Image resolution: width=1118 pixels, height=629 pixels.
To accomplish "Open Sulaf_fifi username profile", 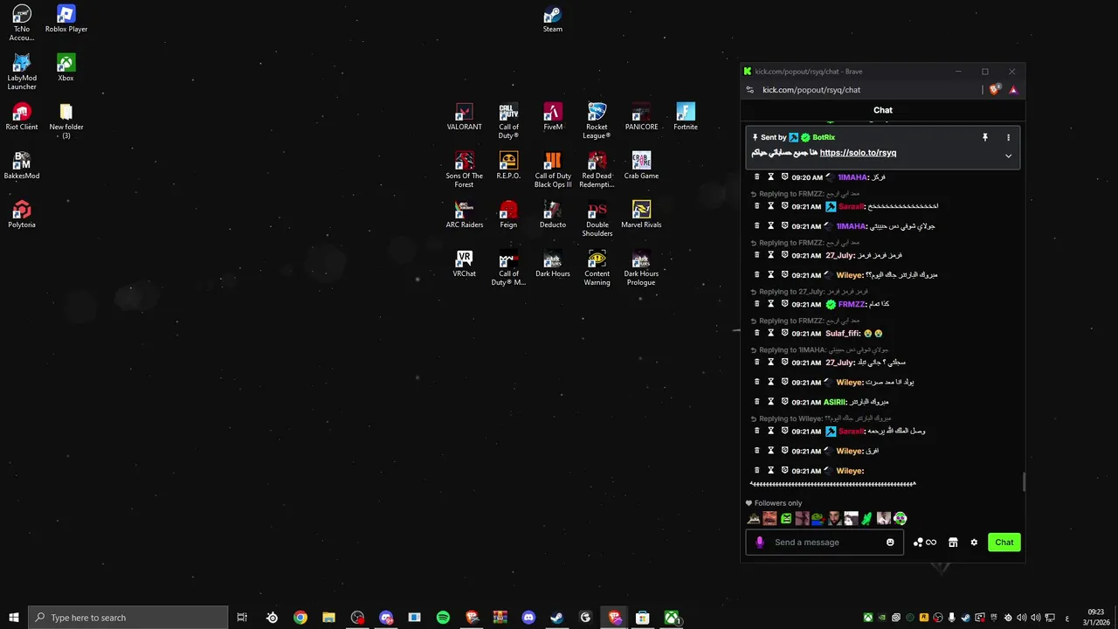I will click(x=843, y=333).
